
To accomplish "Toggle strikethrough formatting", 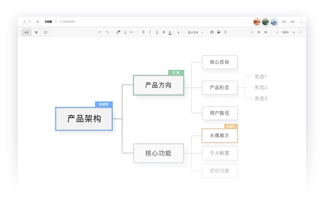I will pyautogui.click(x=164, y=32).
